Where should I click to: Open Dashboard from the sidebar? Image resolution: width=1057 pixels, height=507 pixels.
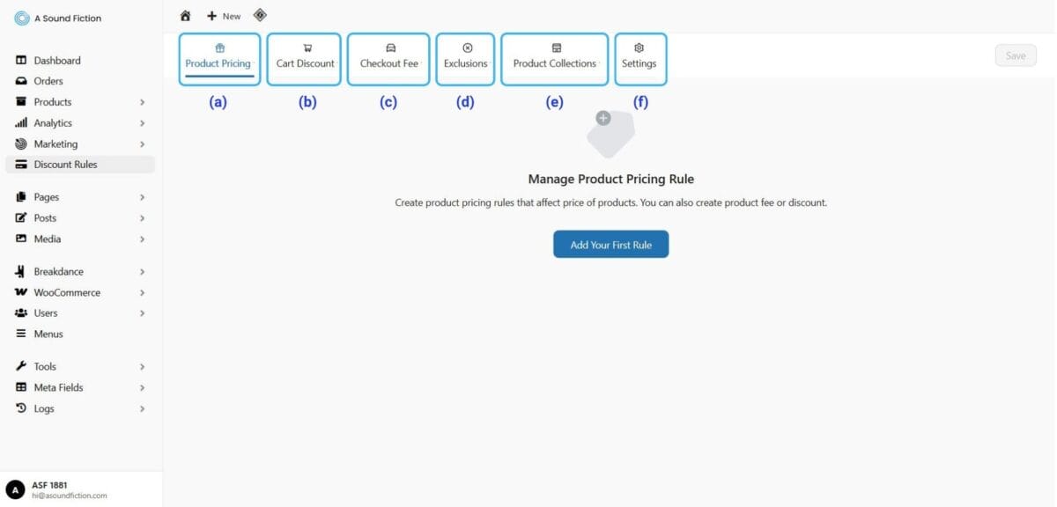tap(57, 61)
